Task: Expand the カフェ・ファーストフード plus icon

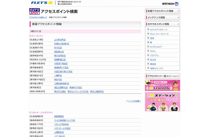Action: 148,34
